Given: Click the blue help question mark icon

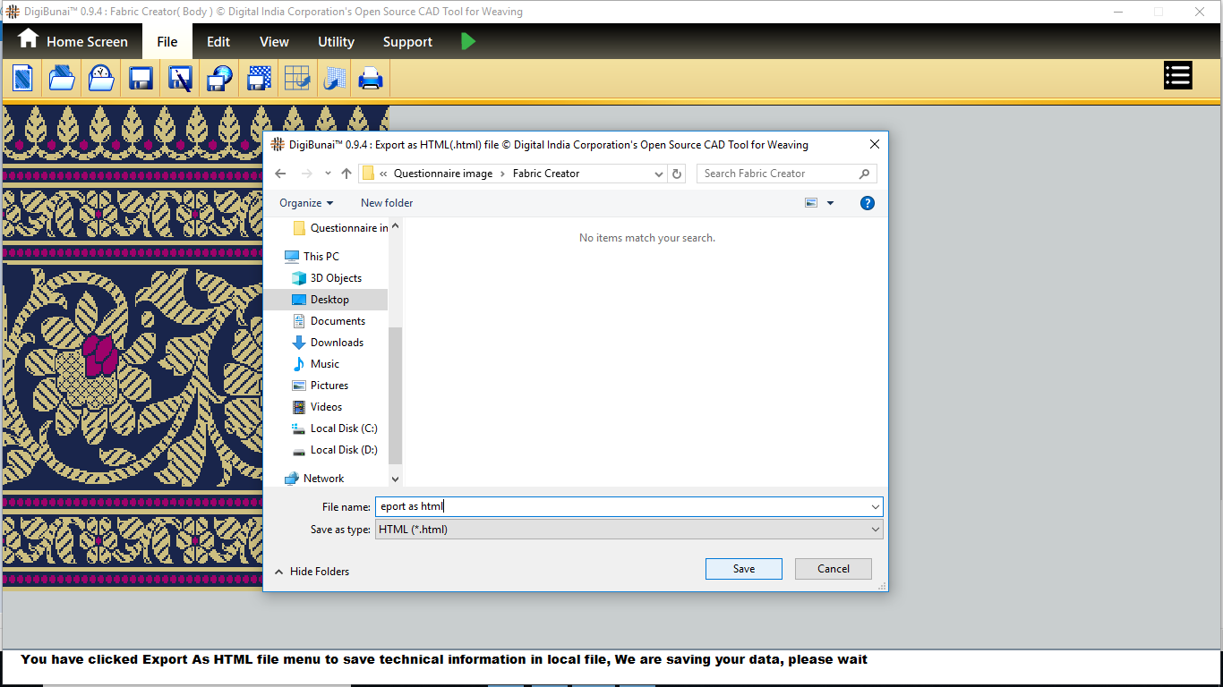Looking at the screenshot, I should coord(867,203).
